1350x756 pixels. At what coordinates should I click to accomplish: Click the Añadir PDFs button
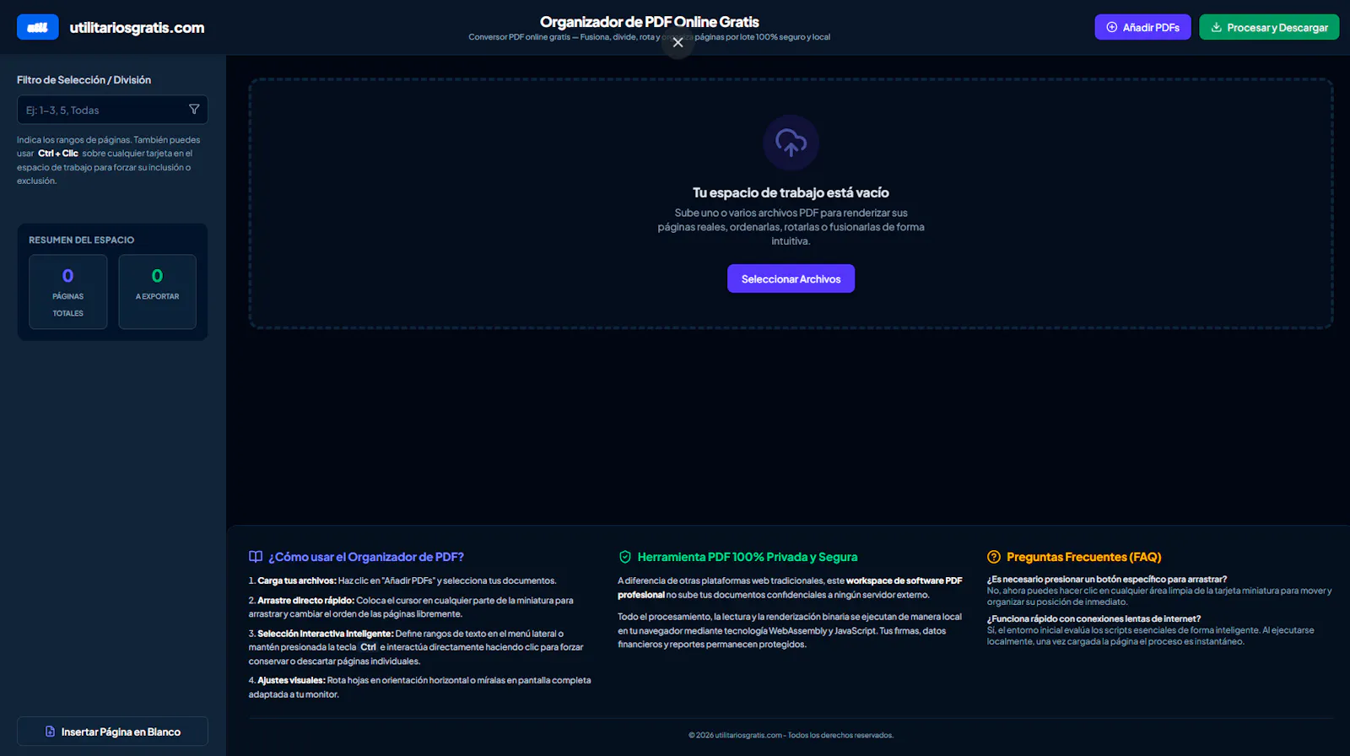[x=1142, y=27]
